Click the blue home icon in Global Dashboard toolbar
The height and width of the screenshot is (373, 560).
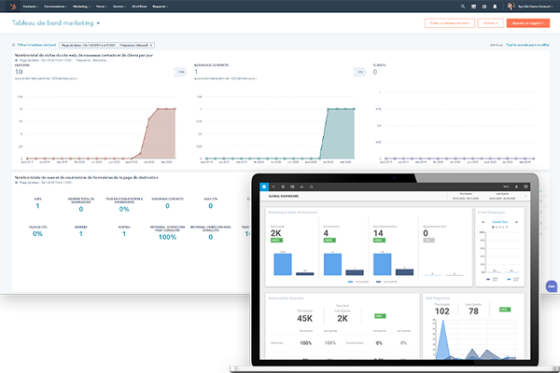click(x=263, y=186)
